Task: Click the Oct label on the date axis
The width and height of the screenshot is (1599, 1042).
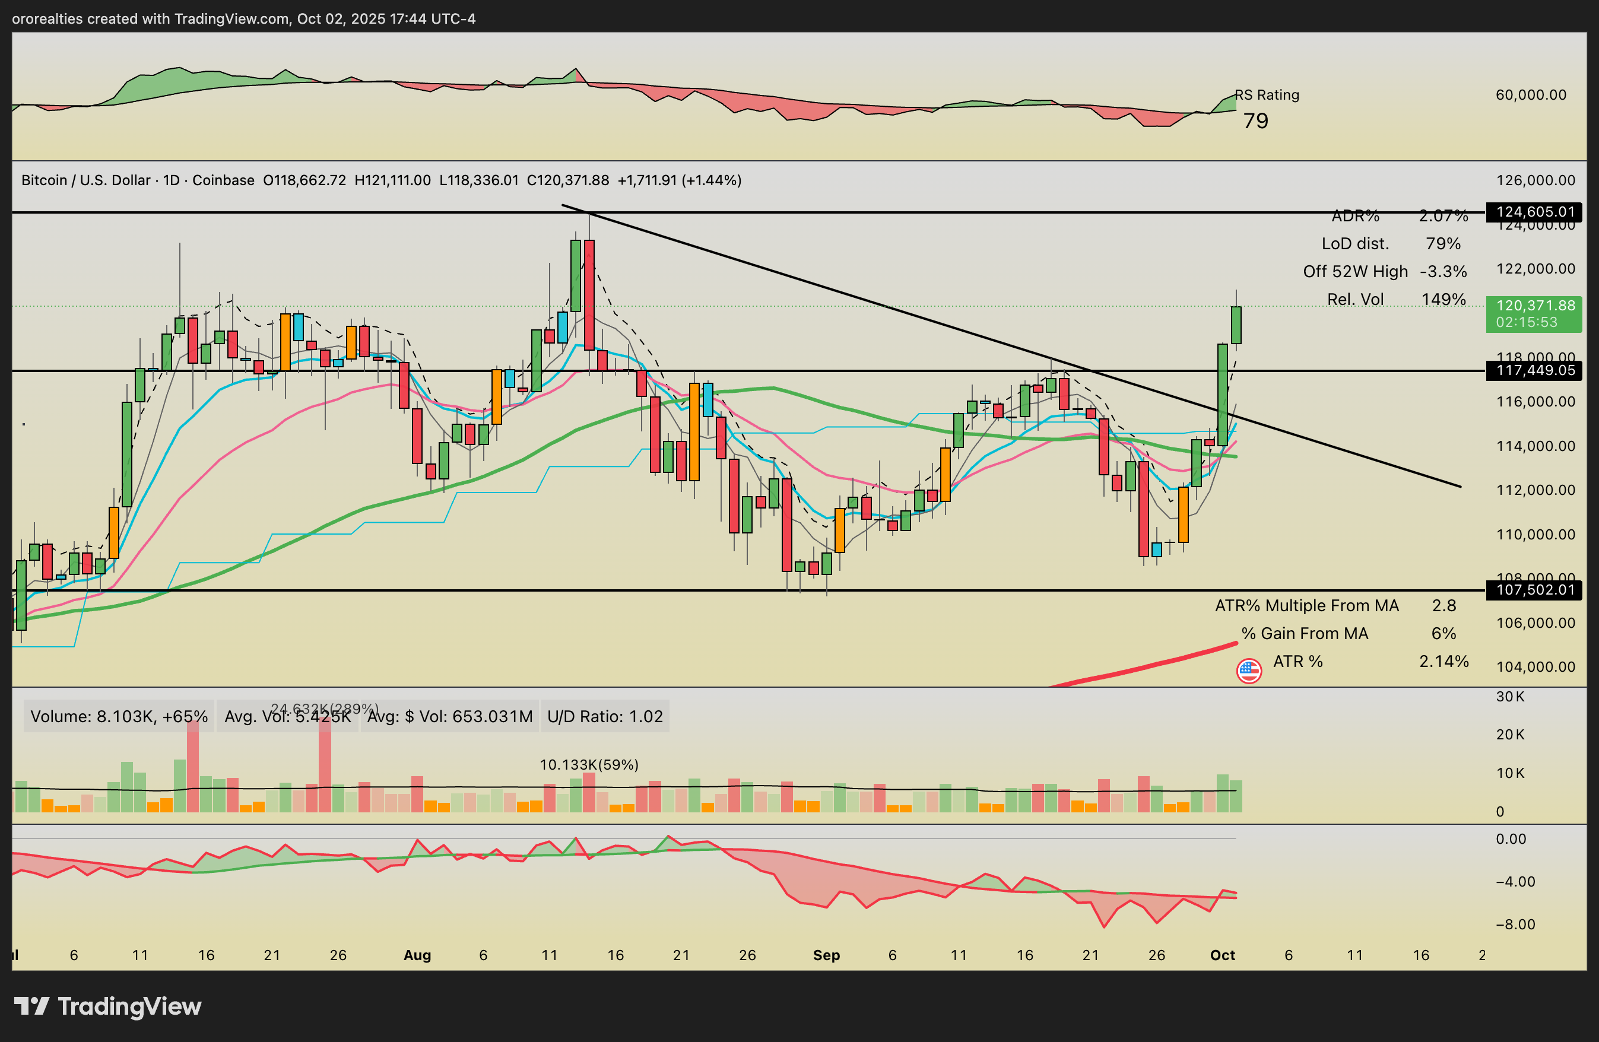Action: click(1222, 955)
